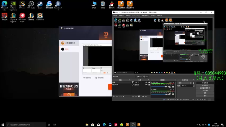Add a new scene with the plus icon
Viewport: 226px width, 127px height.
coord(114,96)
